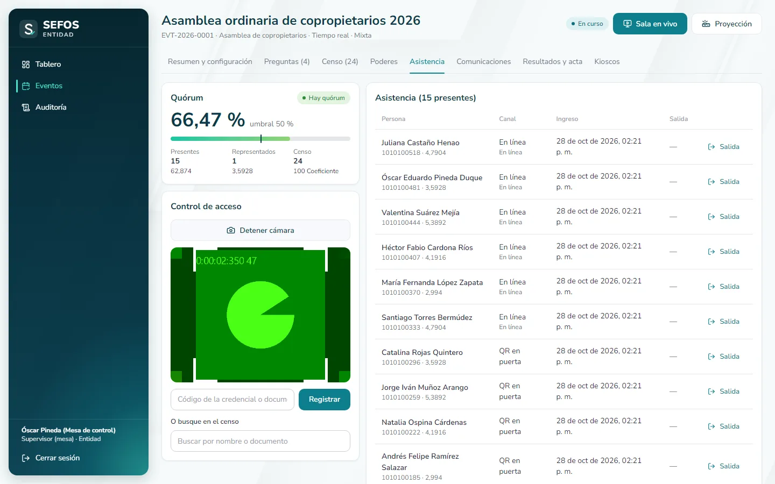Click Detener cámara button
The image size is (775, 484).
coord(260,230)
